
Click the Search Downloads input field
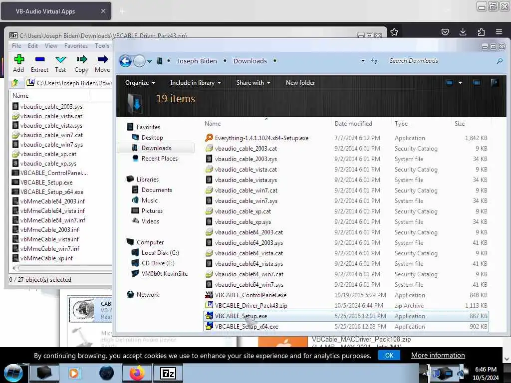[441, 61]
